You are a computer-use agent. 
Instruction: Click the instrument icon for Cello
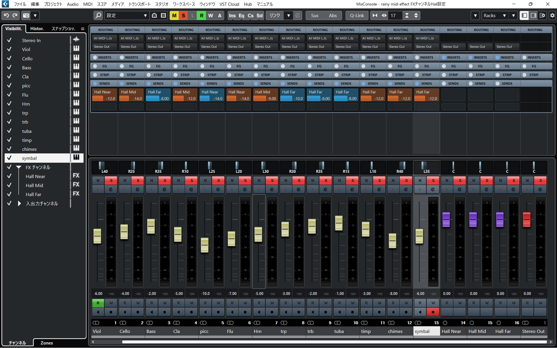click(x=76, y=57)
